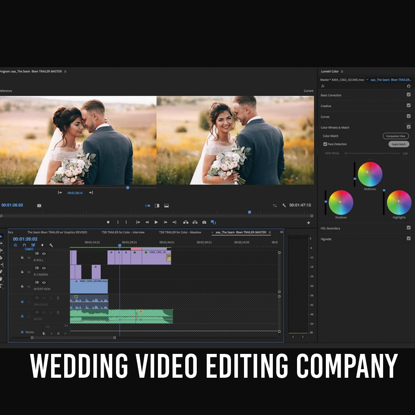Viewport: 415px width, 415px height.
Task: Select the Hand tool
Action: point(1,279)
